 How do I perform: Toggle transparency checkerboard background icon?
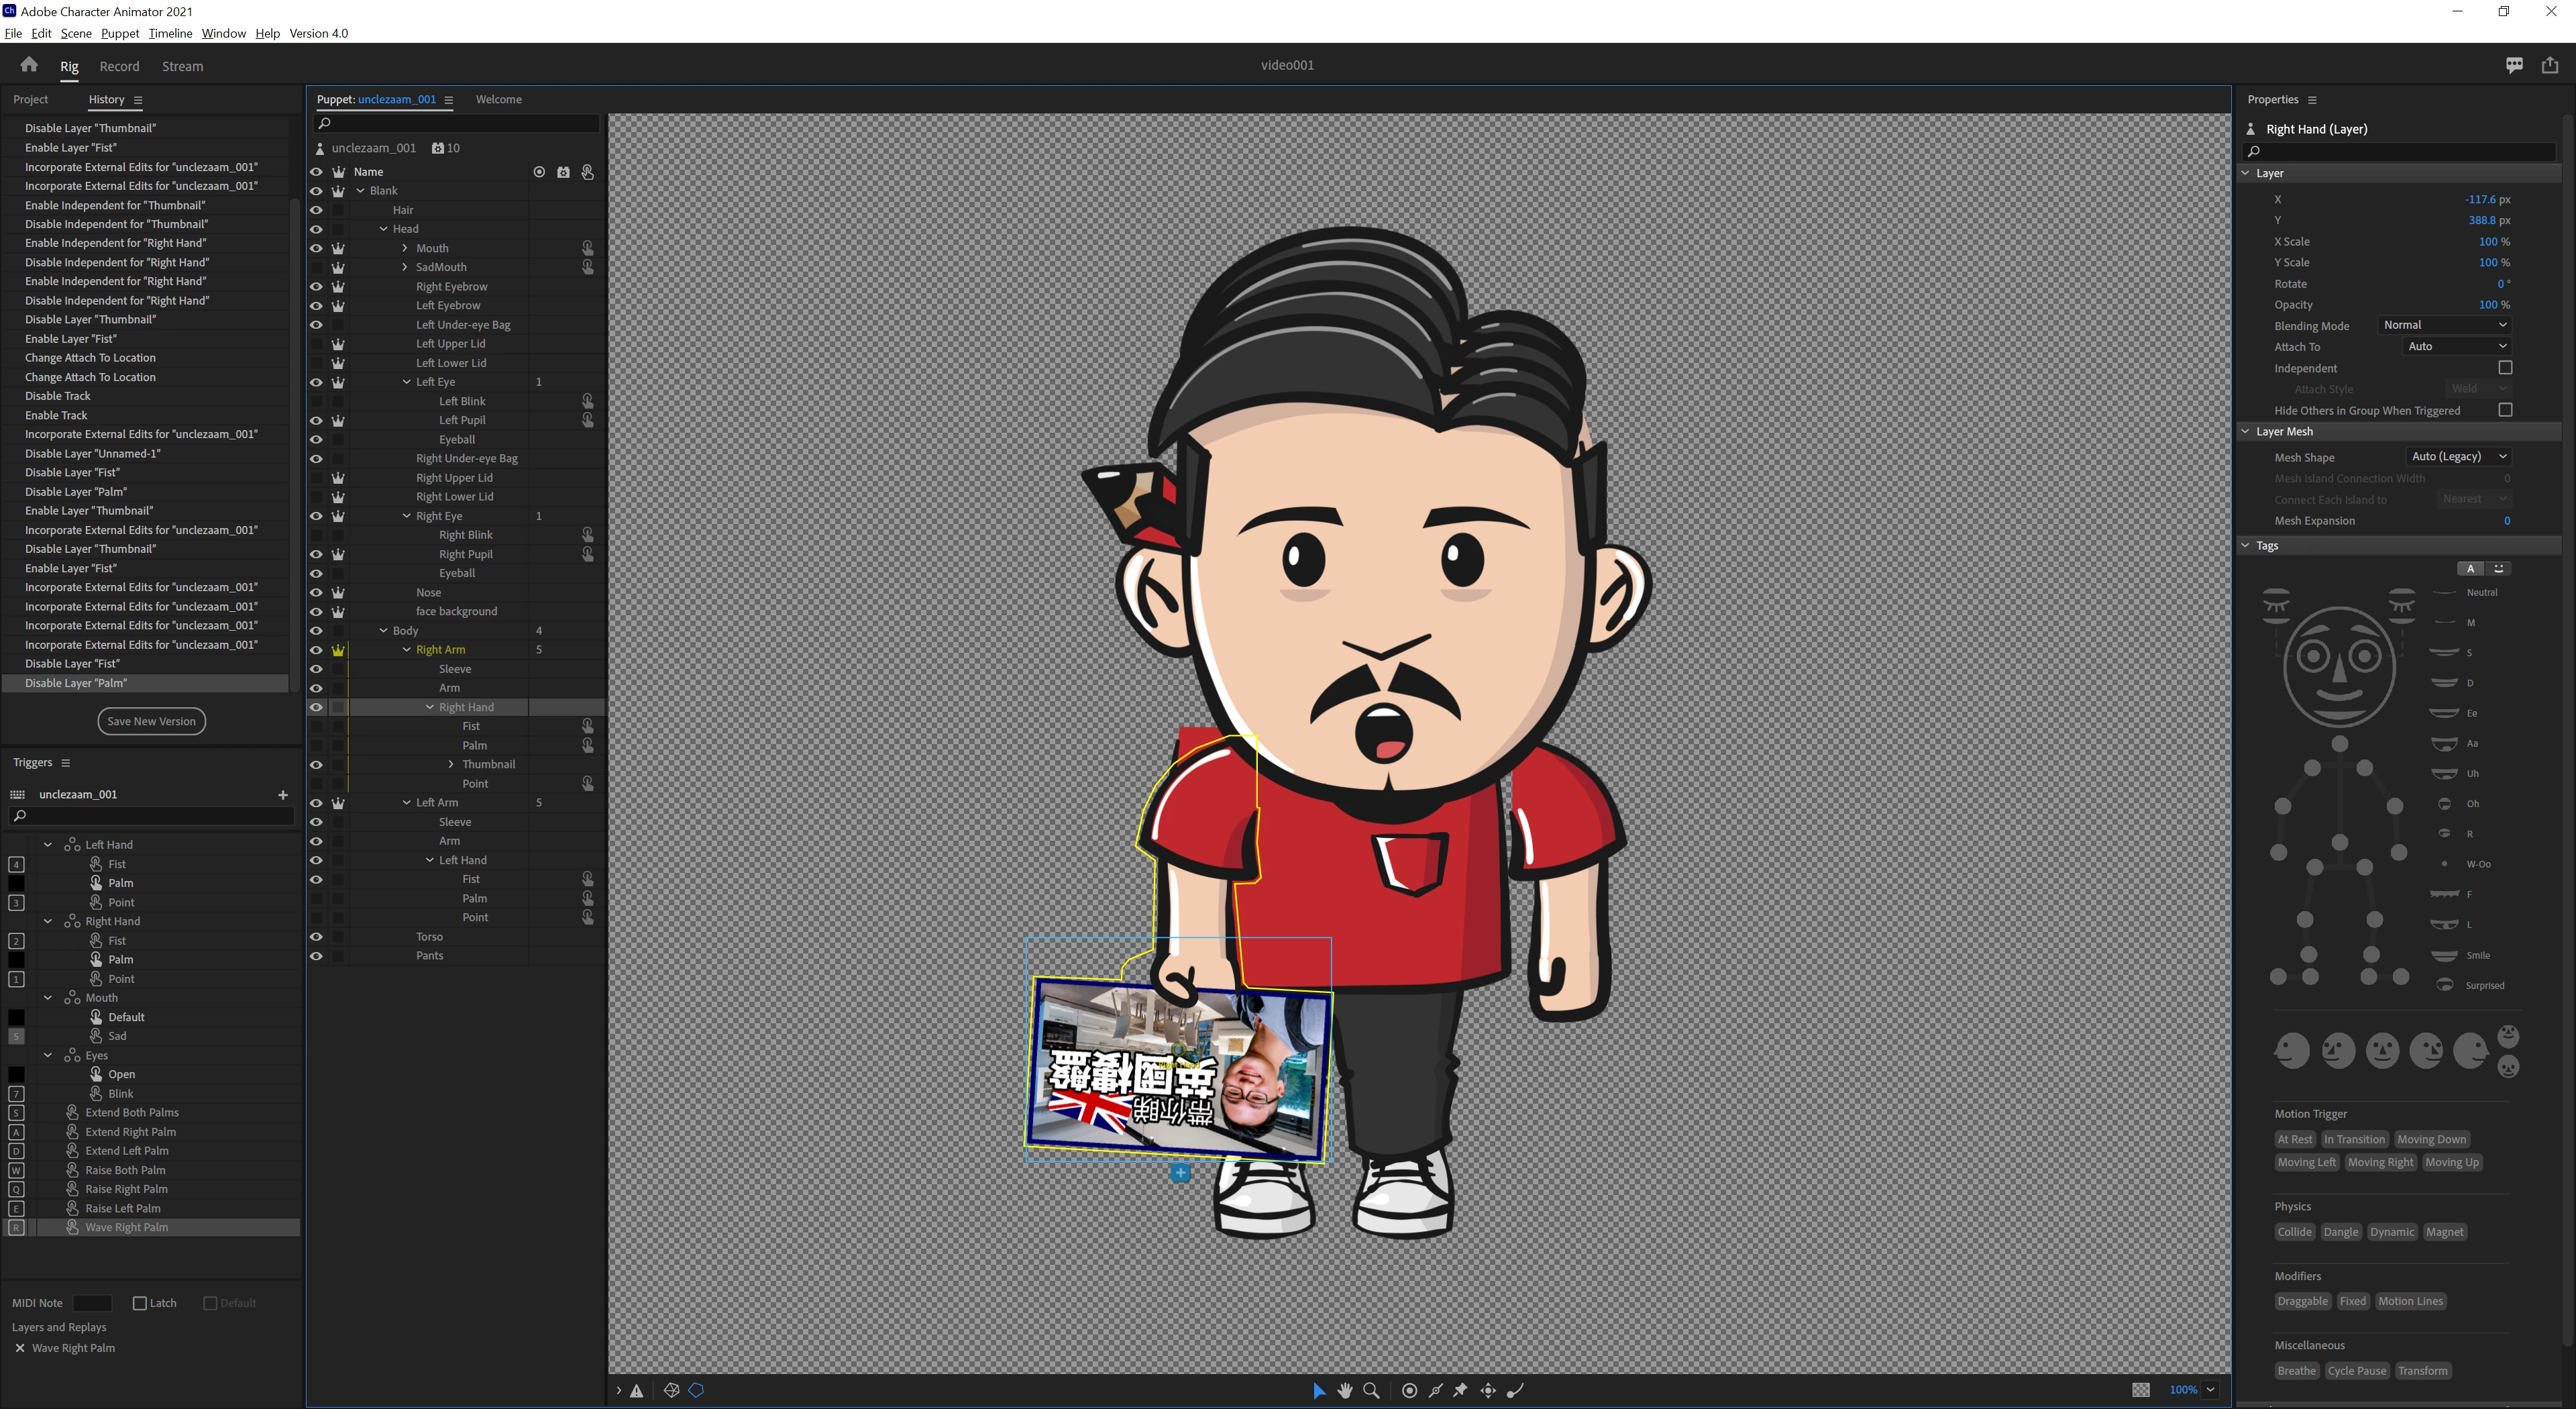(2140, 1390)
